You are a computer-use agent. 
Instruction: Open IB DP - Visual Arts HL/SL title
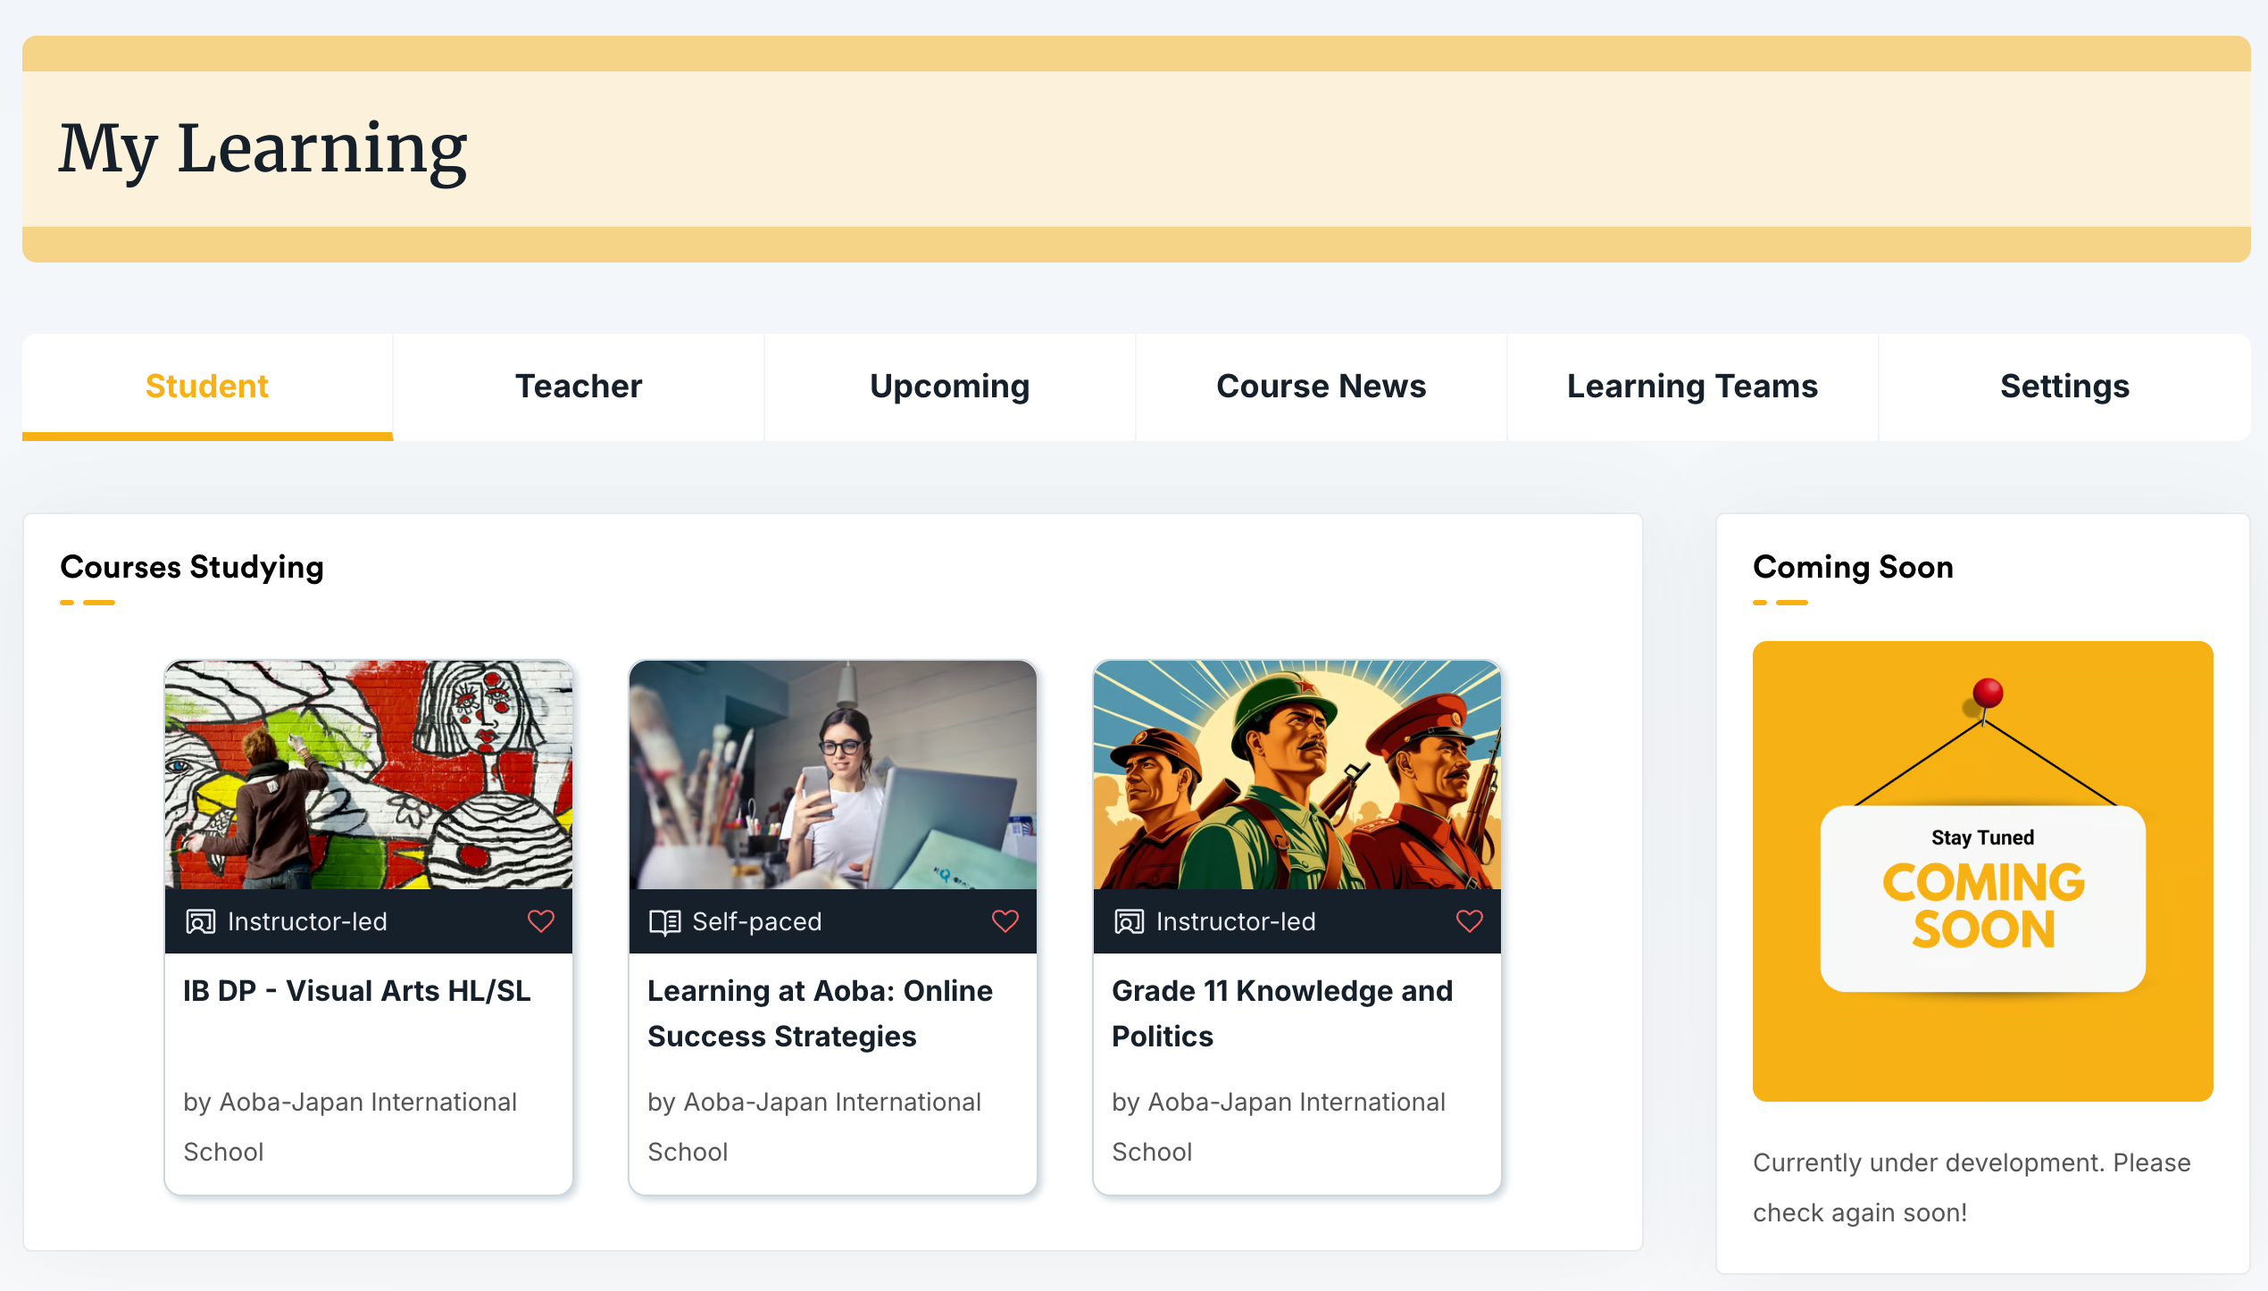point(356,991)
